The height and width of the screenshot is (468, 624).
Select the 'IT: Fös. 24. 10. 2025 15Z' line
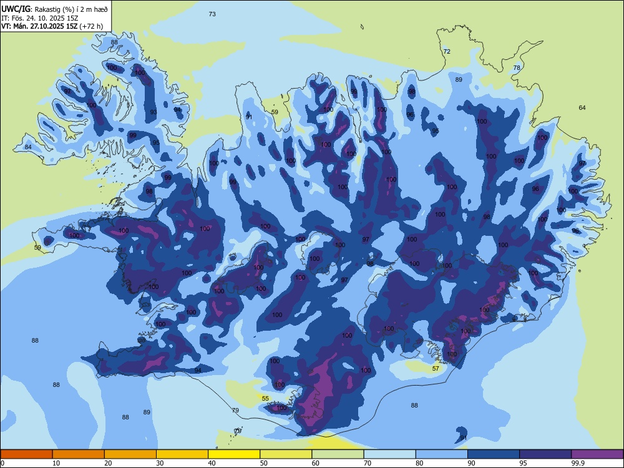[39, 18]
